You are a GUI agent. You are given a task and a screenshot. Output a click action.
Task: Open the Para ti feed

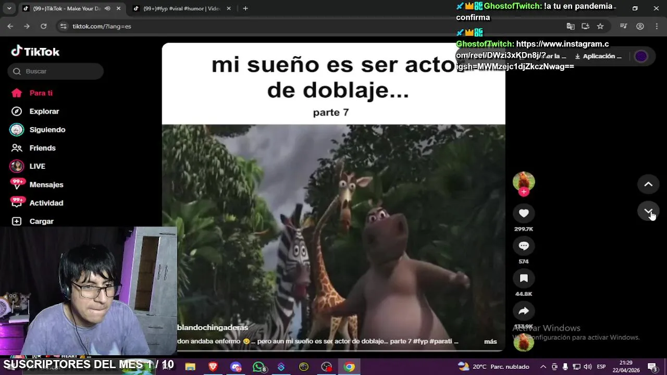[41, 93]
